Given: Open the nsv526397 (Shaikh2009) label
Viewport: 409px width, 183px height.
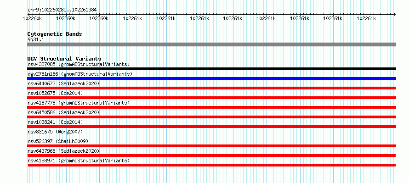Looking at the screenshot, I should pyautogui.click(x=58, y=141).
